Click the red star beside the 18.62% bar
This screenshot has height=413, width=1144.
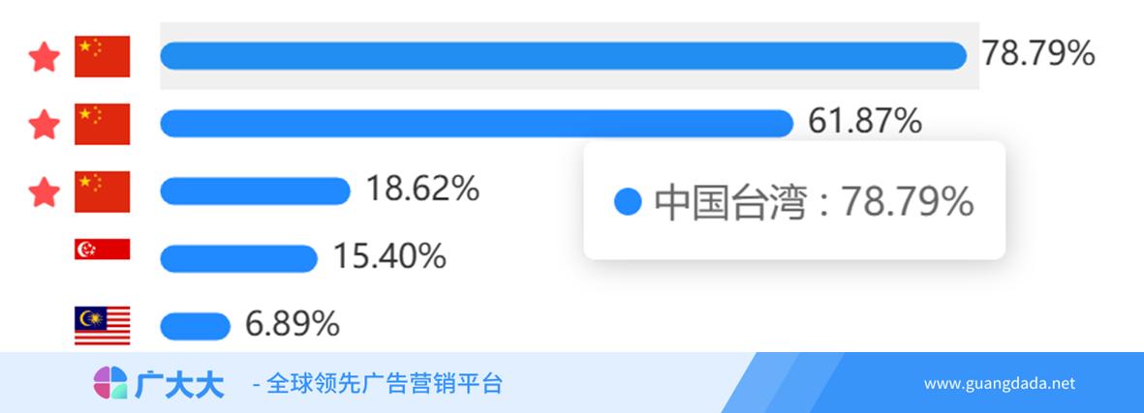pyautogui.click(x=44, y=192)
